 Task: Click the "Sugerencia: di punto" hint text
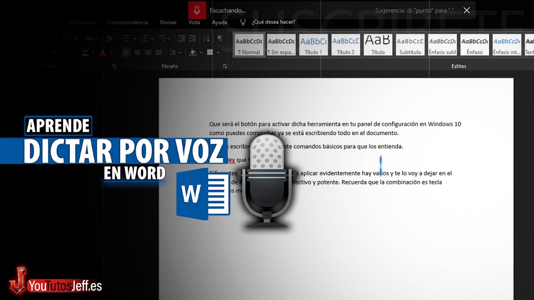(415, 10)
